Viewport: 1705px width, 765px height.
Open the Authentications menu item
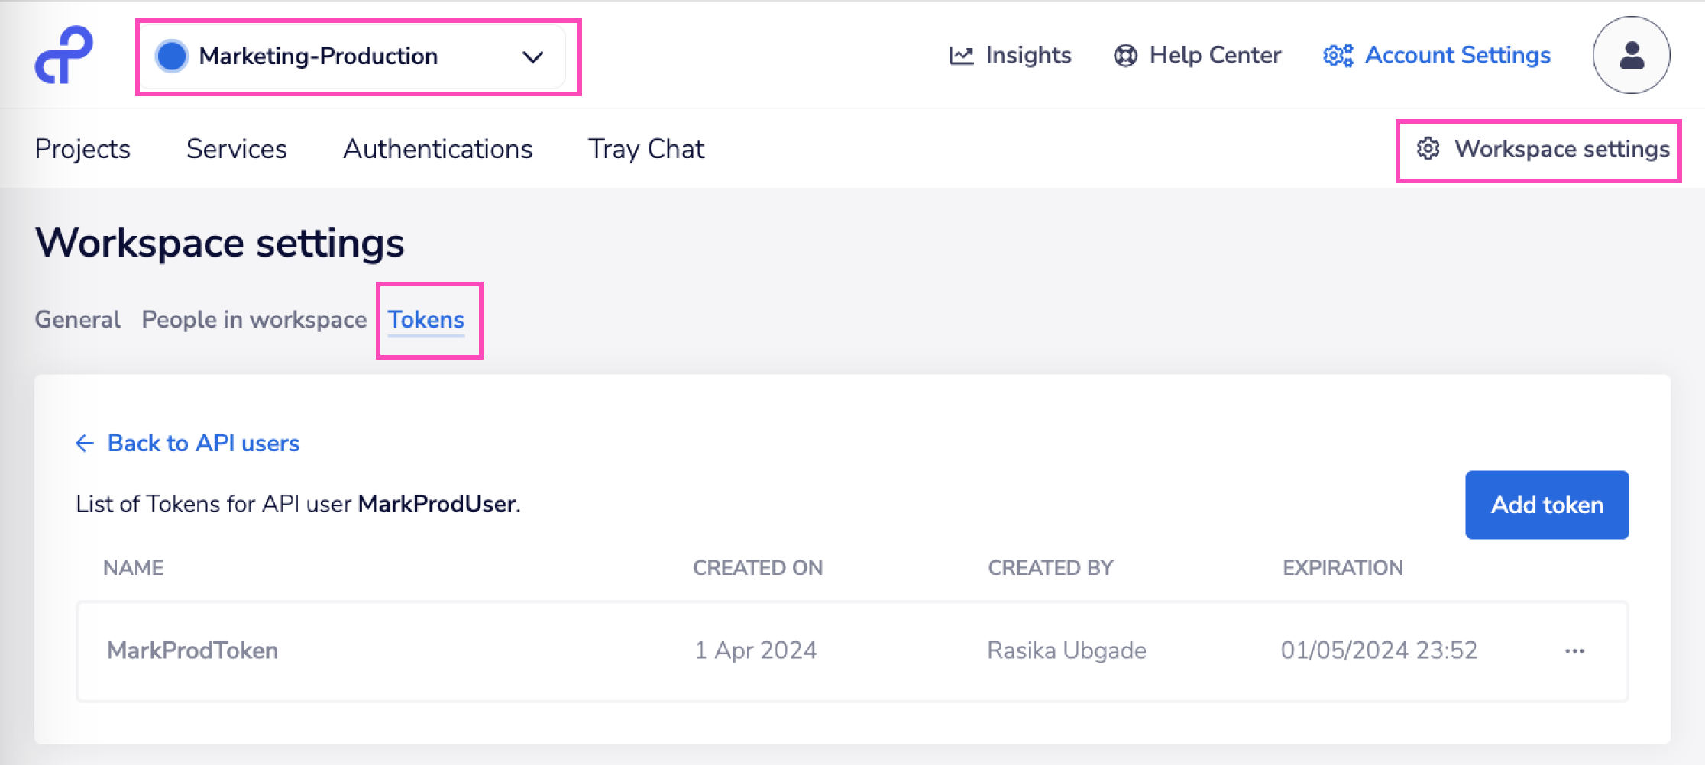click(x=438, y=149)
